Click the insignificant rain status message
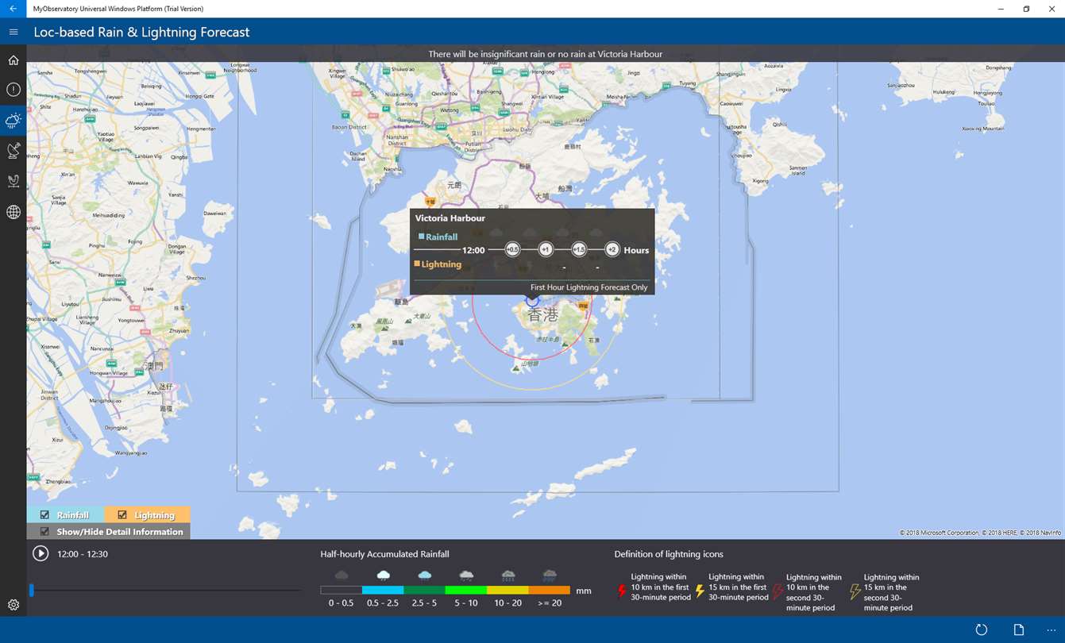This screenshot has height=643, width=1065. pos(546,54)
